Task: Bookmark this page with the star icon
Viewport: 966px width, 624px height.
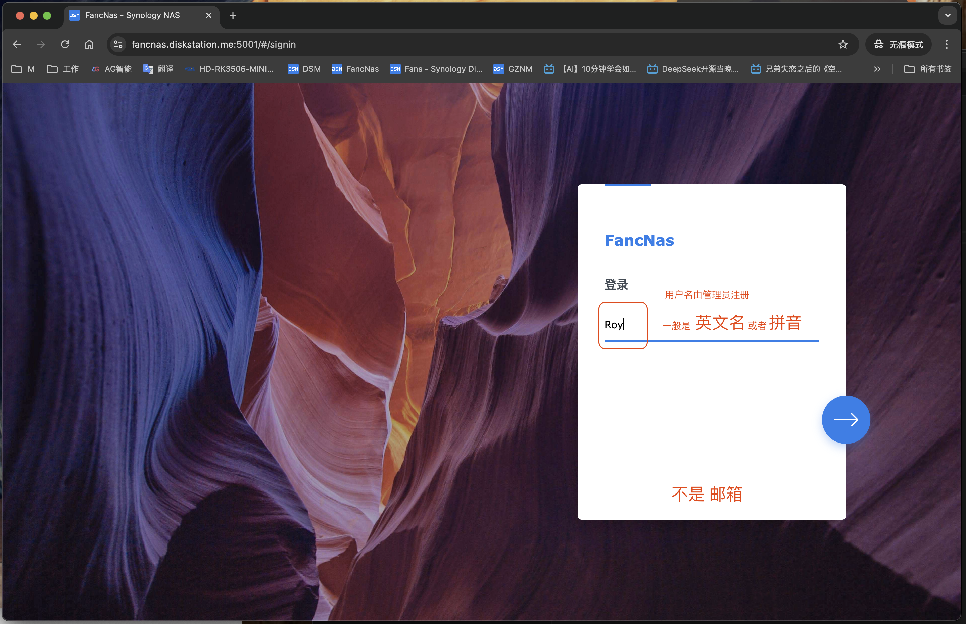Action: 843,44
